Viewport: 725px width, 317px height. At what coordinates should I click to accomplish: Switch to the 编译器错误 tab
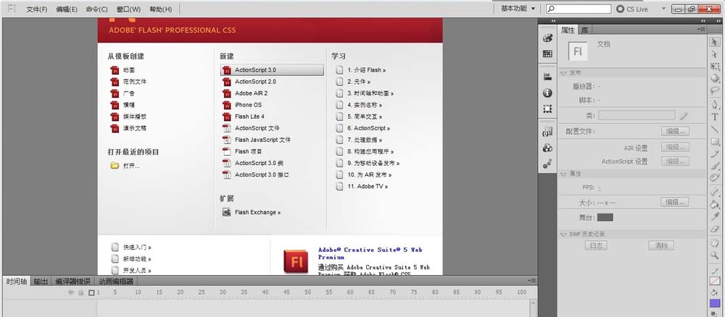pos(73,281)
